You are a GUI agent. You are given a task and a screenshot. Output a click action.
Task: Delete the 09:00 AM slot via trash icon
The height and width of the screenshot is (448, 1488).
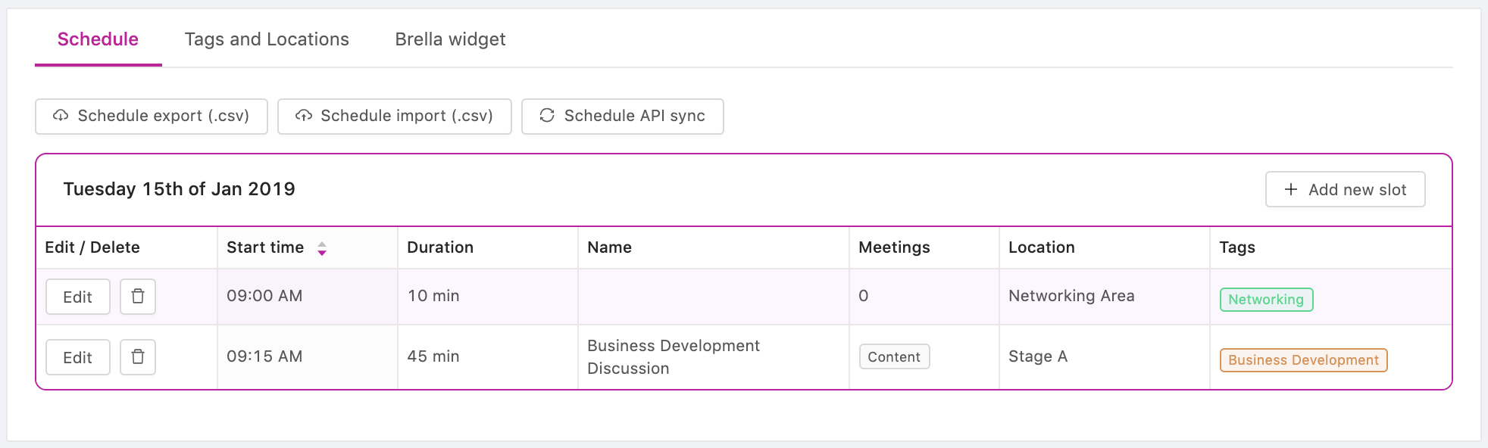138,296
